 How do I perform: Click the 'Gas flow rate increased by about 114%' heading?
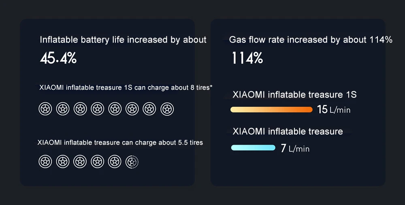pos(311,40)
